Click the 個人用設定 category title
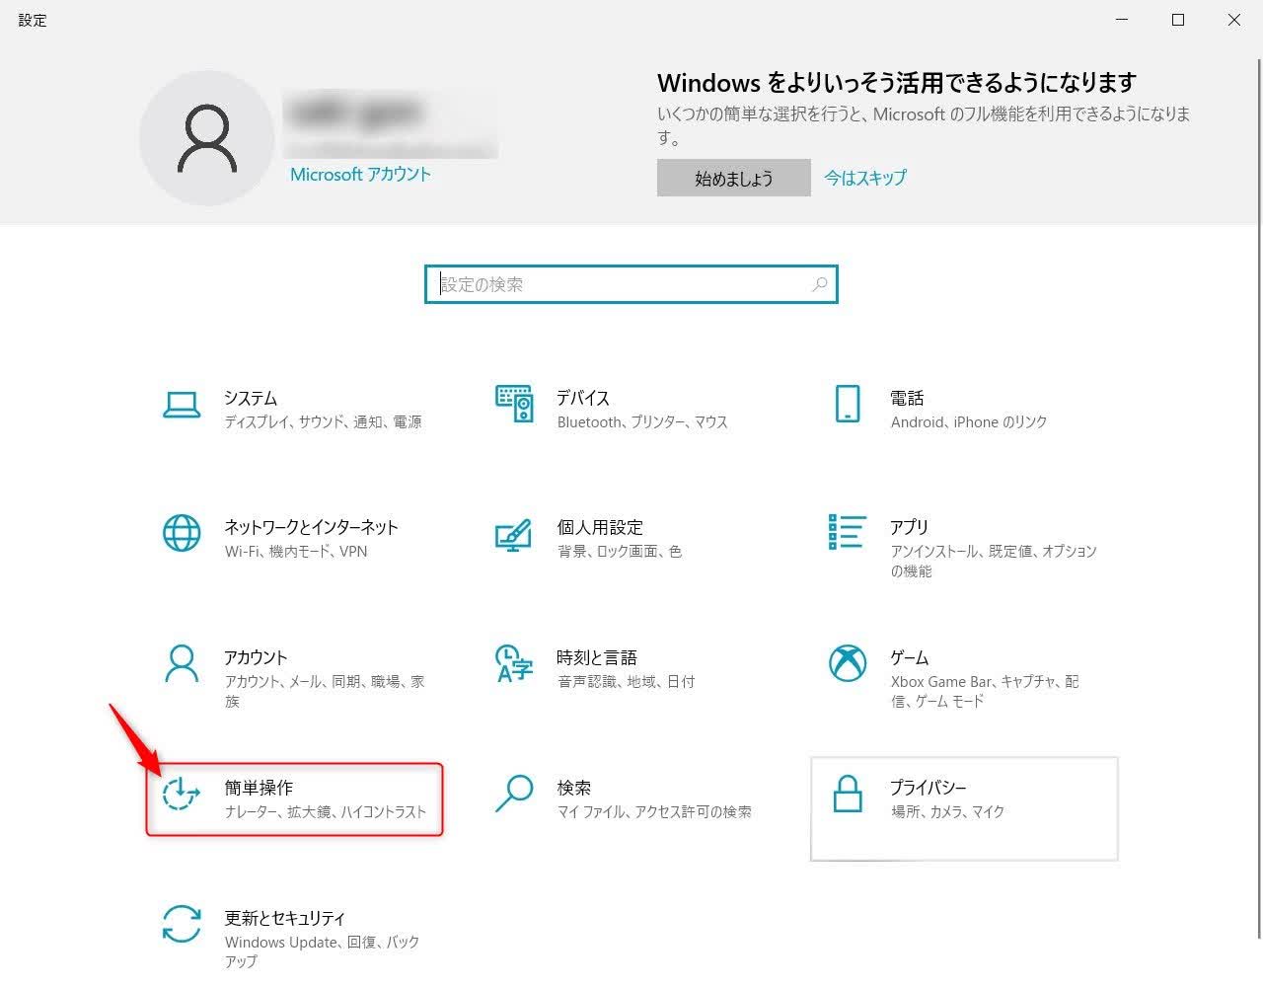 [x=600, y=527]
